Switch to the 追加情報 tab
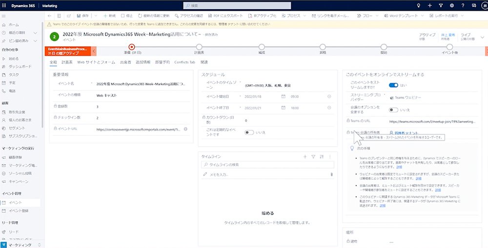 coord(143,62)
